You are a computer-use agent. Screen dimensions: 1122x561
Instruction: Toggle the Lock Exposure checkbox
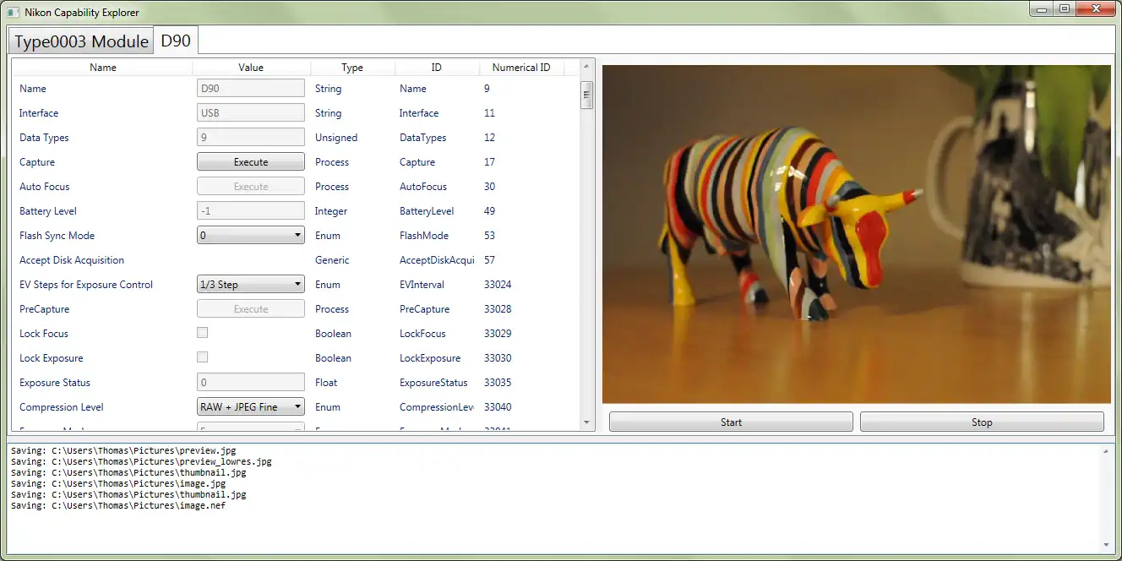click(203, 357)
